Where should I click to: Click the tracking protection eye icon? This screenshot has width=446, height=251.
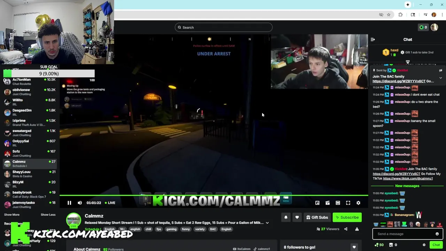coord(381,15)
